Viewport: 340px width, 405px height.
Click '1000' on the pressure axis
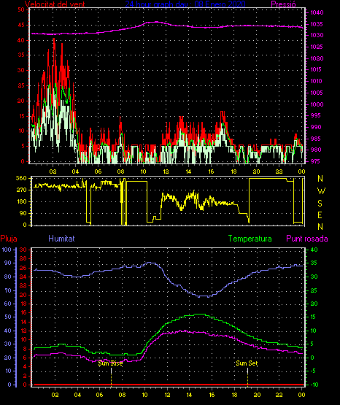pyautogui.click(x=317, y=104)
